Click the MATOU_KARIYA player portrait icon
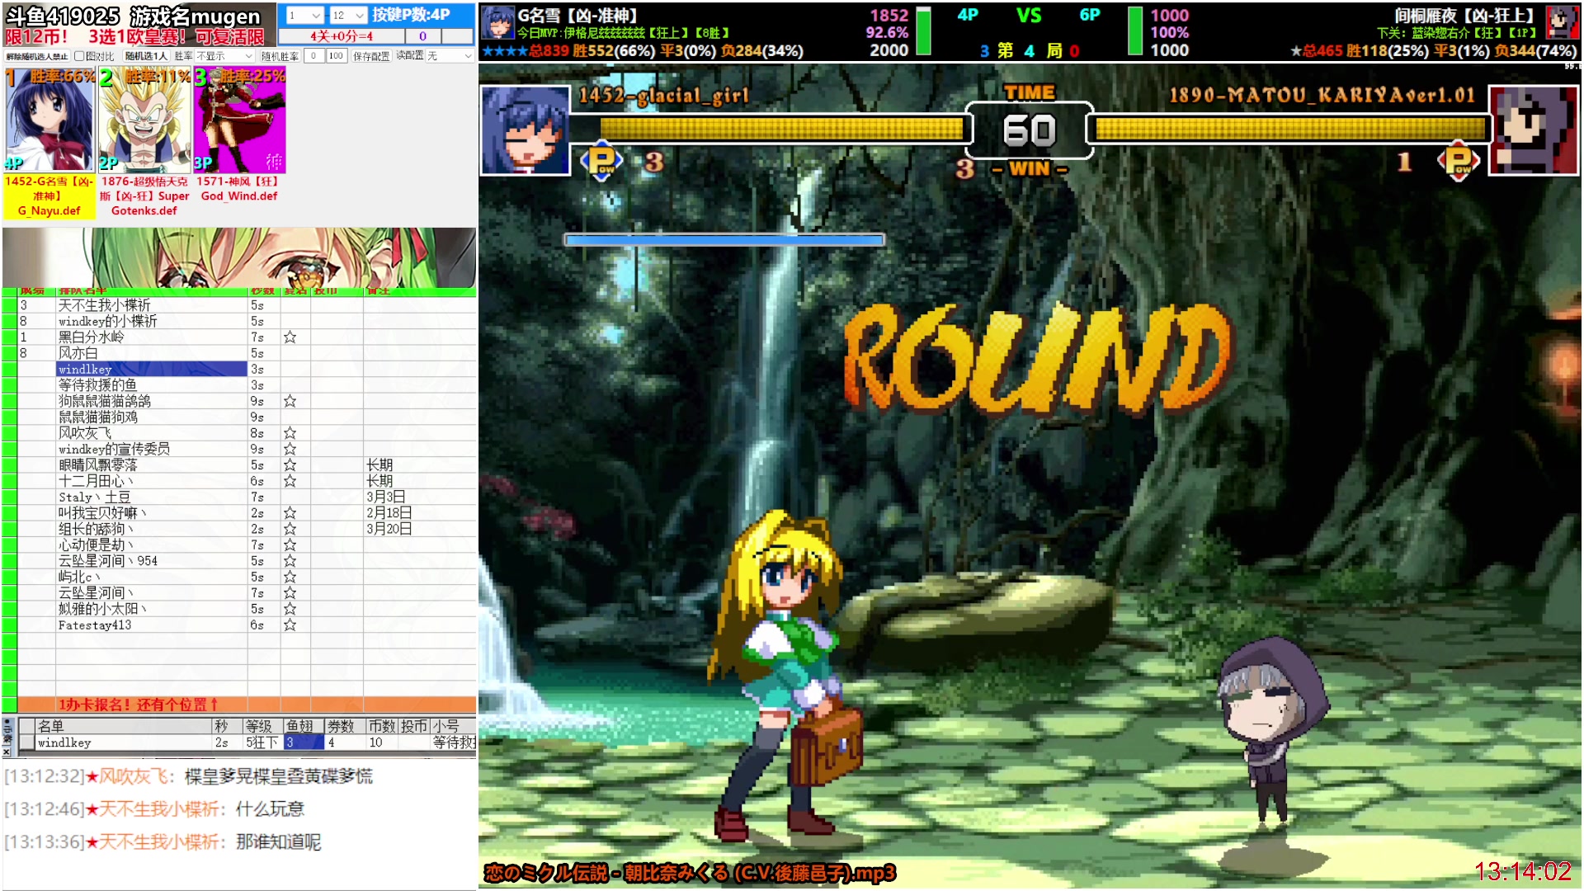 pyautogui.click(x=1534, y=130)
